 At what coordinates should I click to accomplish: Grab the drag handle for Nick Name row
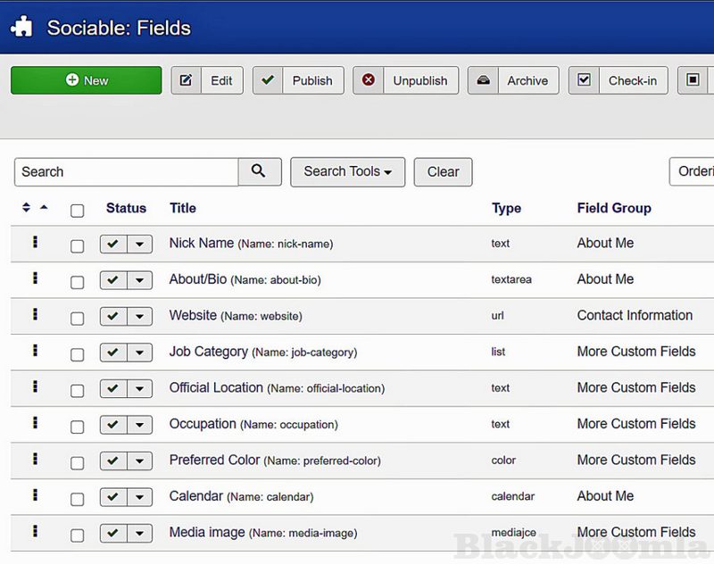point(35,243)
